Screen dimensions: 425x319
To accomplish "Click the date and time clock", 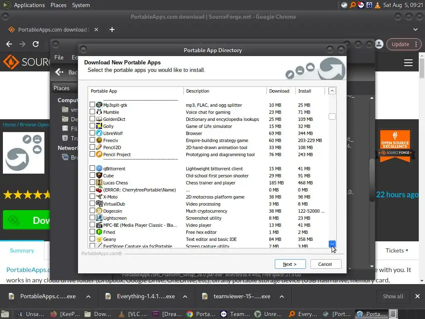I will point(403,5).
